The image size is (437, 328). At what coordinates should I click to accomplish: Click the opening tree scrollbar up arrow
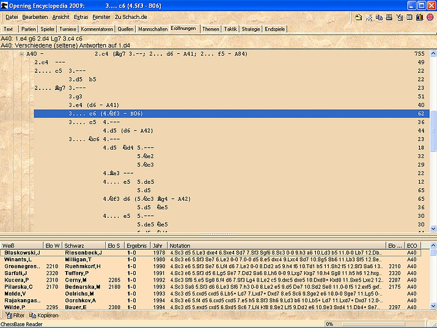(x=433, y=54)
